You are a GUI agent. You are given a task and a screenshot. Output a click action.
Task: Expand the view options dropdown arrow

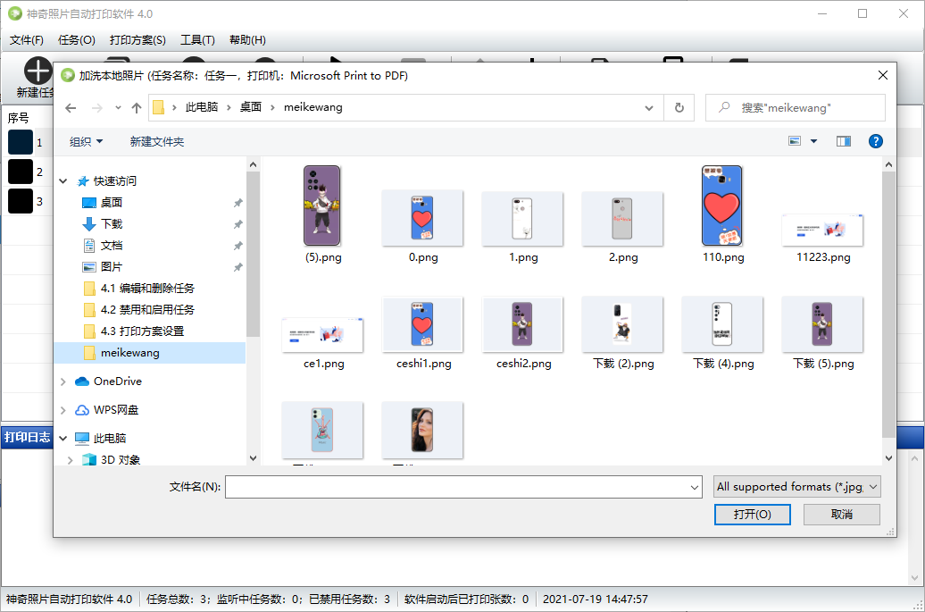click(x=813, y=141)
